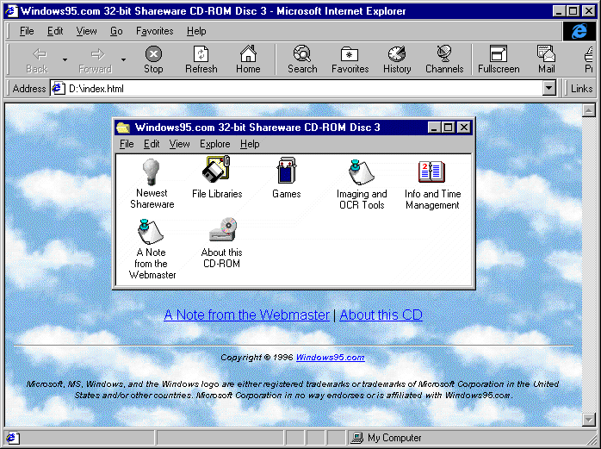Open the Address bar dropdown arrow
This screenshot has width=601, height=449.
[549, 88]
